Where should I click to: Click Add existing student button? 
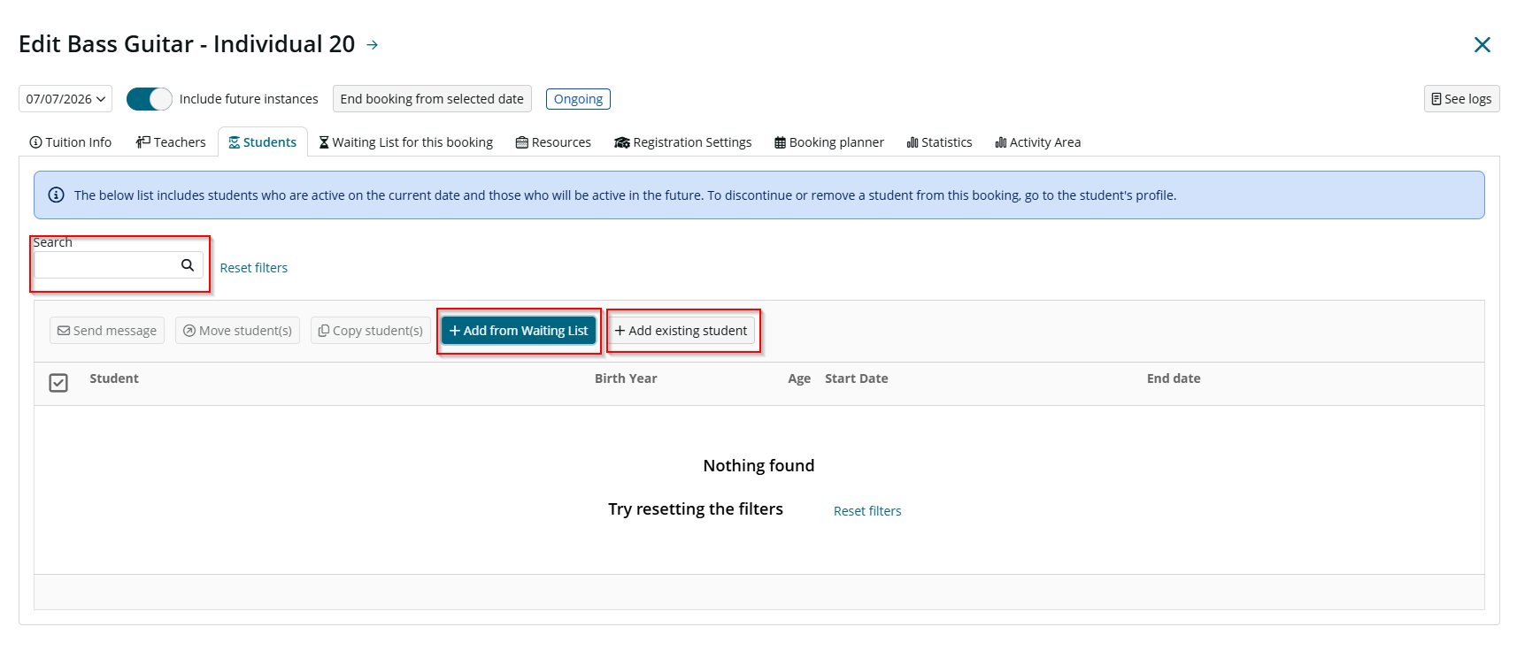click(681, 331)
